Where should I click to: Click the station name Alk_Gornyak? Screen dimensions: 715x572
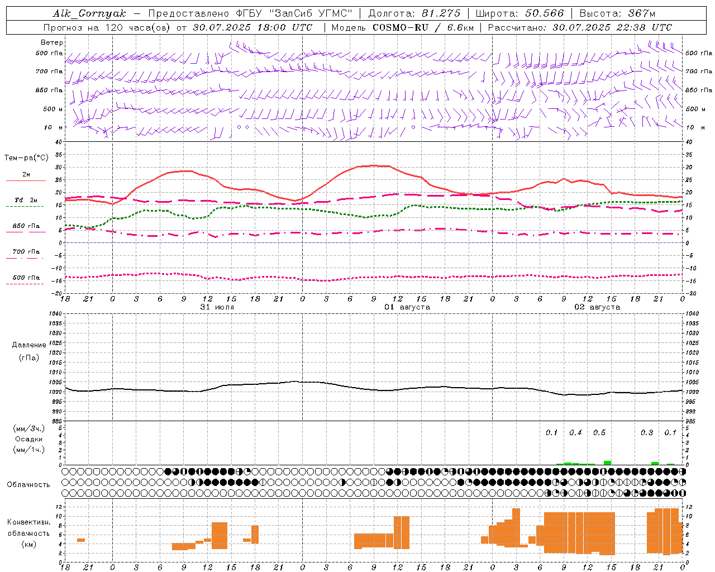pos(89,13)
